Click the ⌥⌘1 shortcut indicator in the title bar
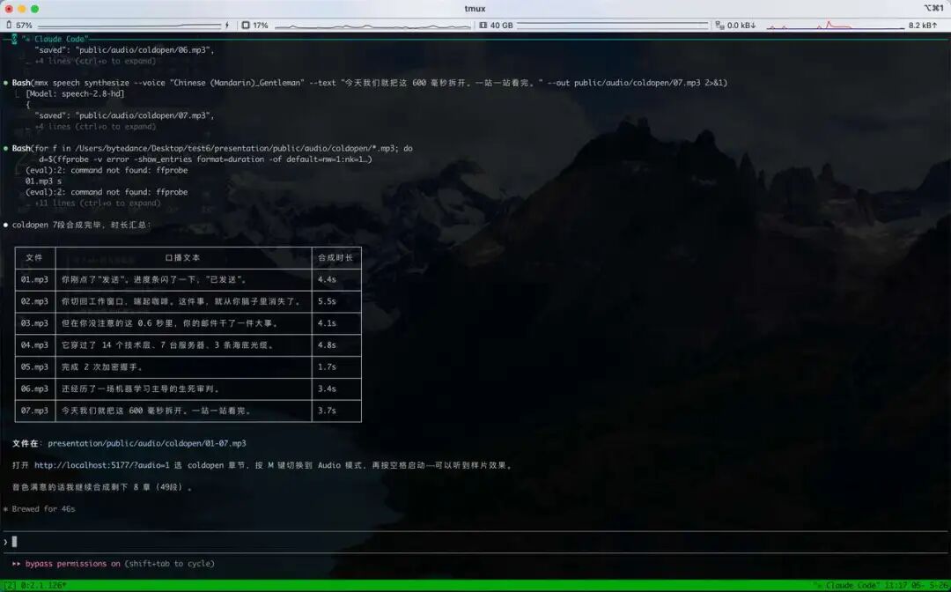 pyautogui.click(x=933, y=9)
